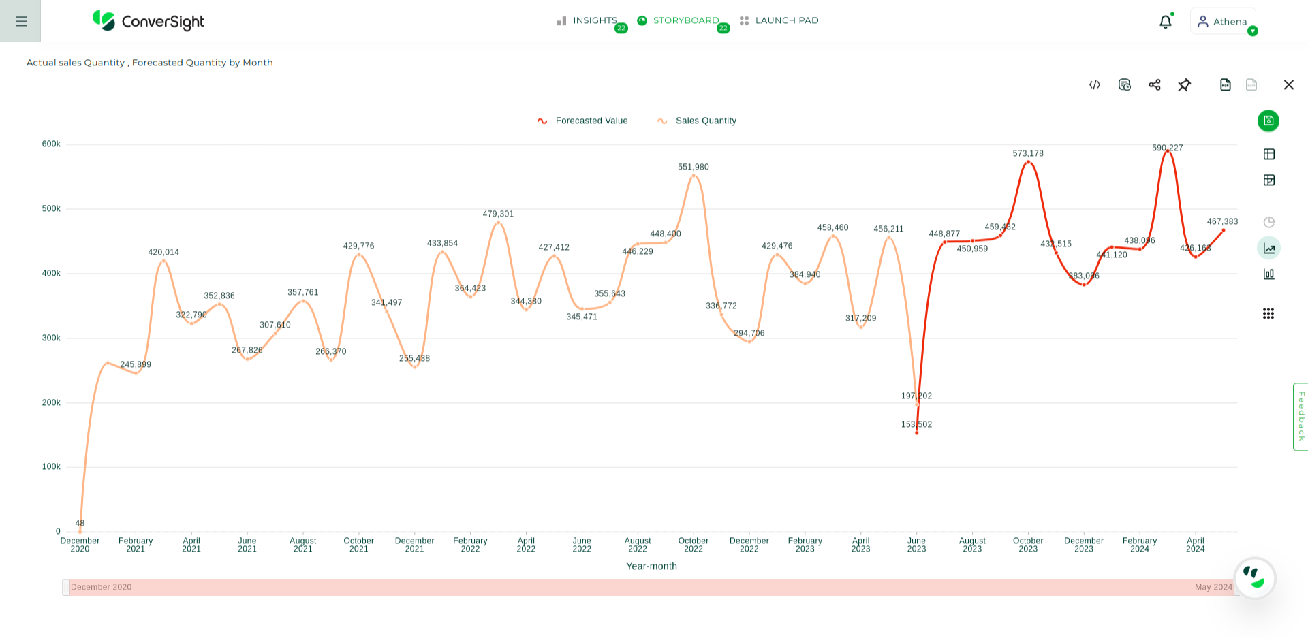Open the code view with the </> icon
Screen dimensions: 1308x638
[x=1094, y=84]
